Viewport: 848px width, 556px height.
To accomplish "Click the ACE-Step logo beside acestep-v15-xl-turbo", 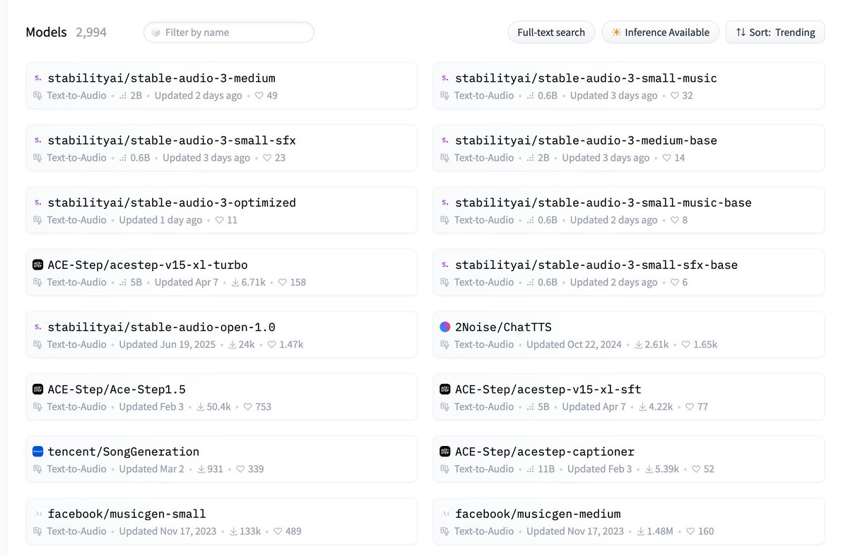I will click(x=38, y=265).
